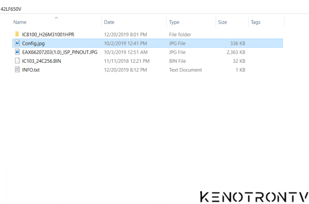Click the 2,363 KB size value

click(236, 52)
